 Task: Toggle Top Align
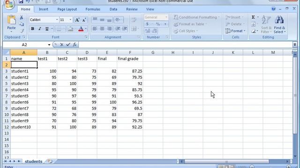pos(95,20)
